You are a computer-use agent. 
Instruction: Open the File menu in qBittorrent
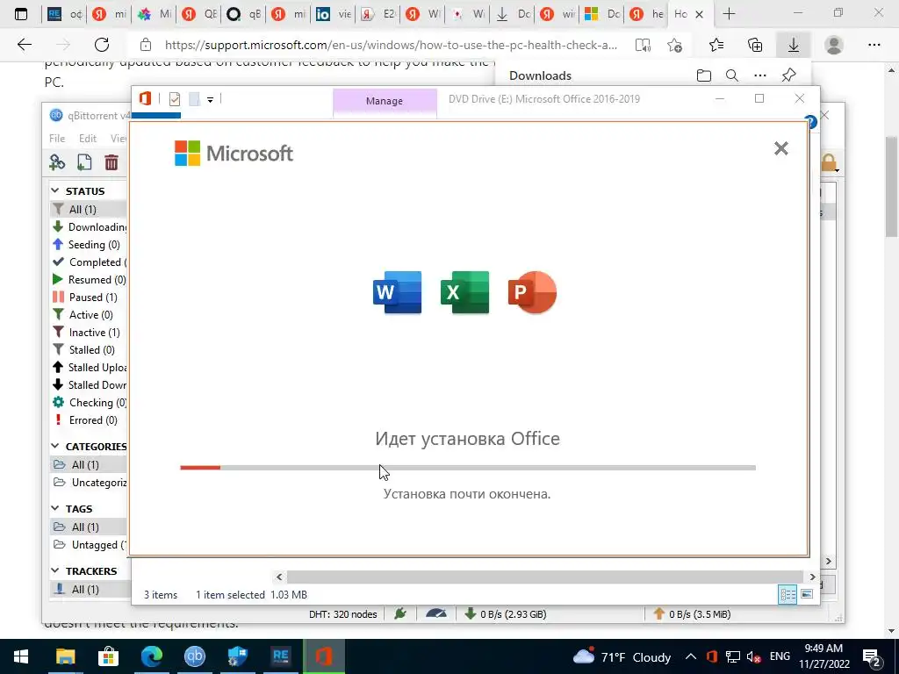coord(57,138)
